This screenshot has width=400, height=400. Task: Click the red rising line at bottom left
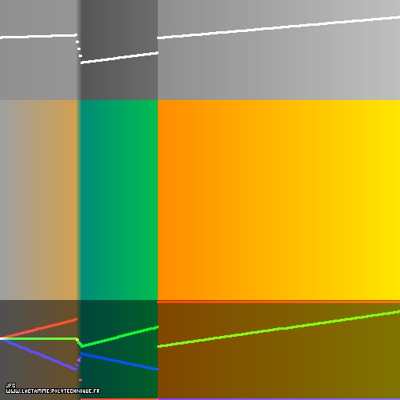tap(39, 328)
